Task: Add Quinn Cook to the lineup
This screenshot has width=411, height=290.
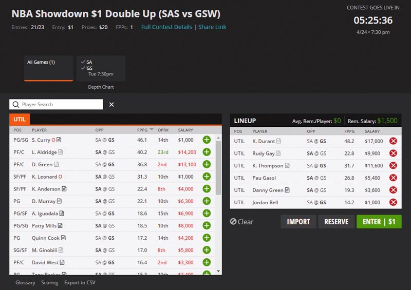Action: click(207, 238)
